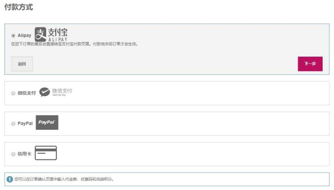Viewport: 334px width, 190px height.
Task: Proceed with the 下一步 button
Action: tap(310, 64)
